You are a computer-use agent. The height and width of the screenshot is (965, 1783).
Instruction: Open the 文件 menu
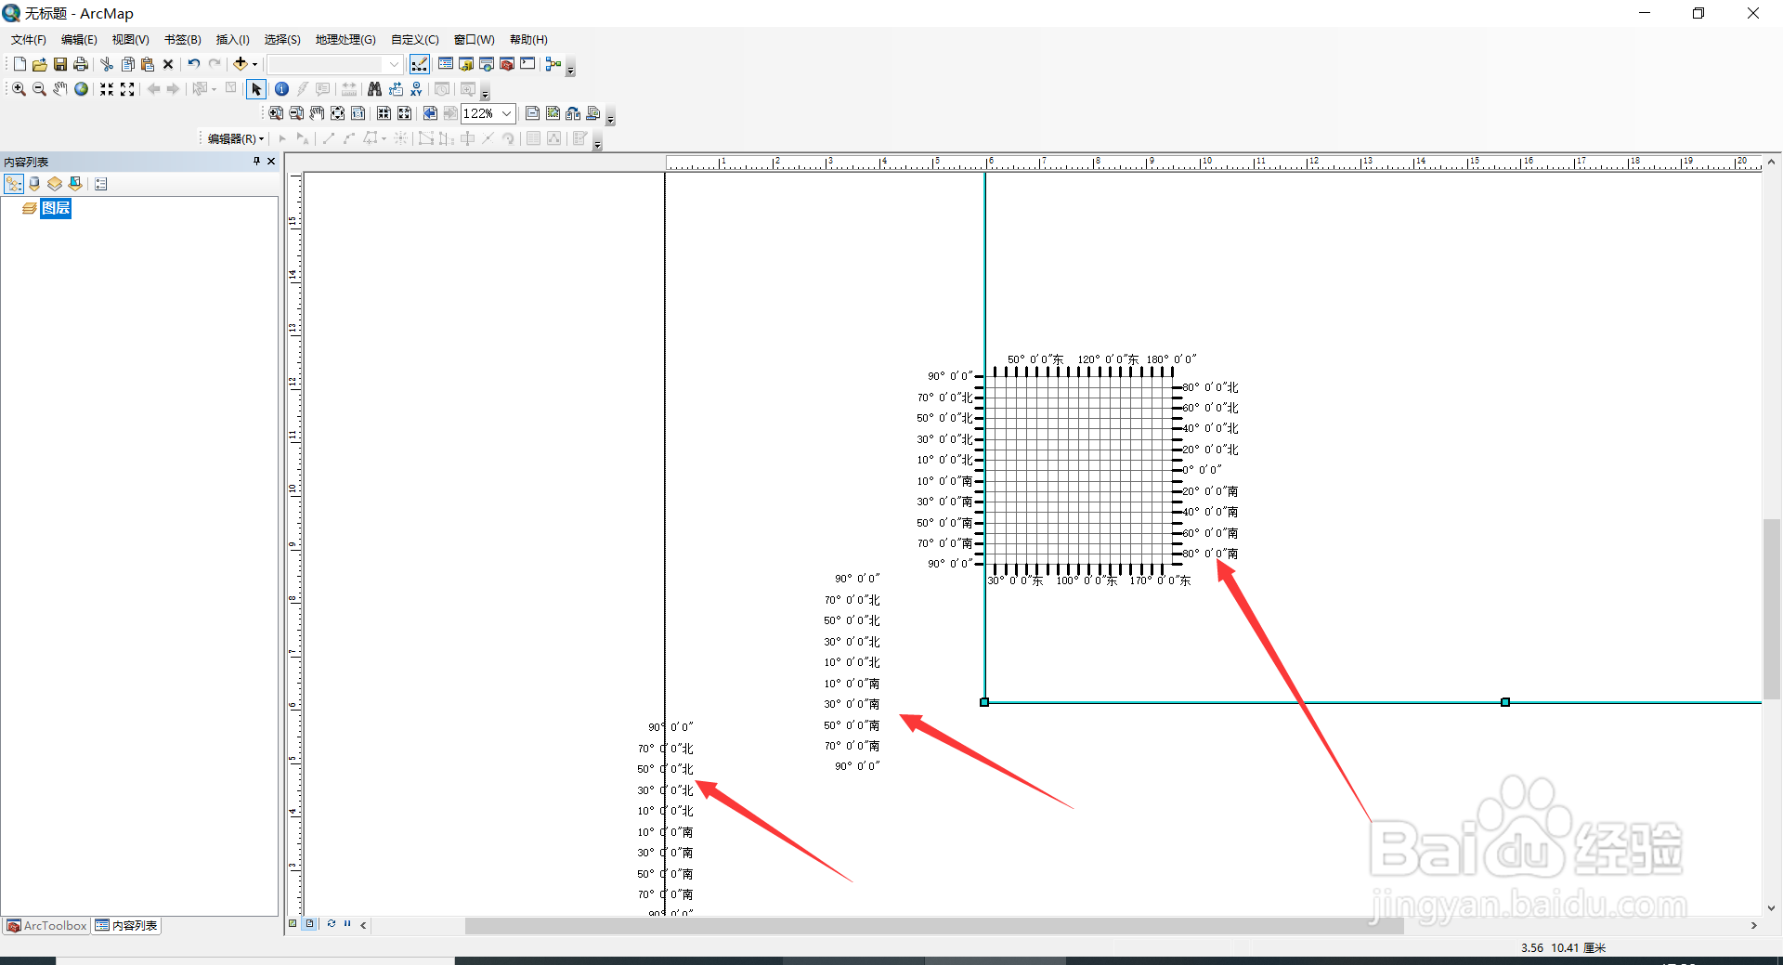(x=29, y=40)
